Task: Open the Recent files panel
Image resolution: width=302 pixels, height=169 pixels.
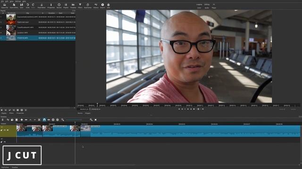Action: point(59,6)
